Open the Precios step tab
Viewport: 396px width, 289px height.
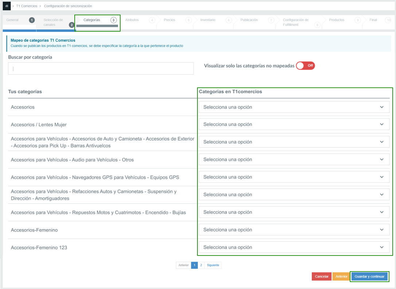pos(176,22)
